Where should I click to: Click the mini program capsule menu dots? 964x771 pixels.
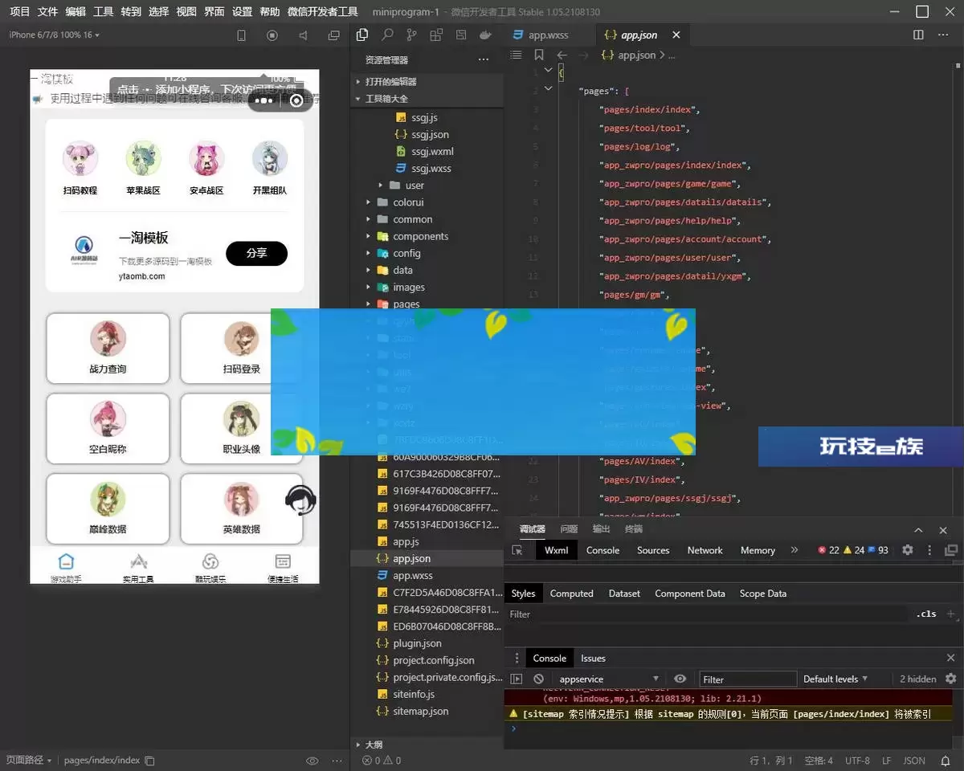264,100
